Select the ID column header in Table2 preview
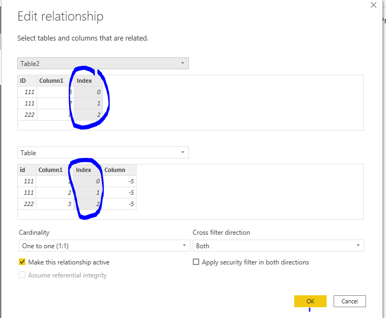386x318 pixels. [x=28, y=81]
